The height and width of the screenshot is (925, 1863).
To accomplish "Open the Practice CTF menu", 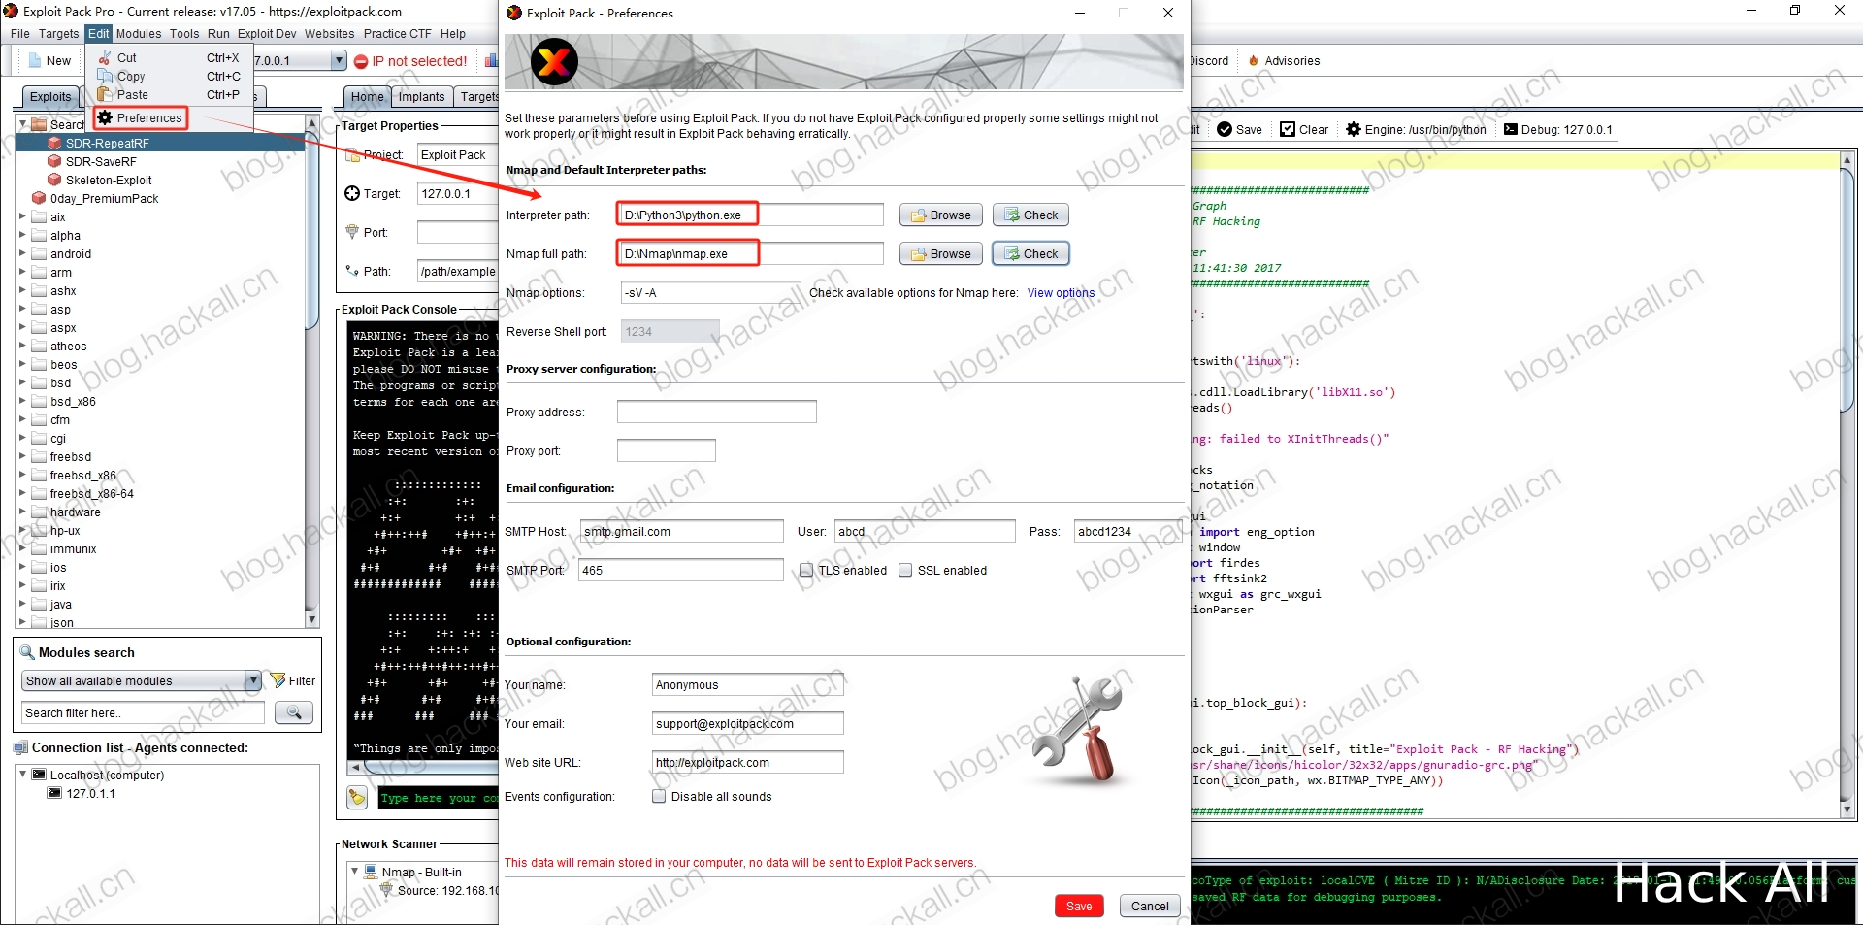I will [397, 33].
